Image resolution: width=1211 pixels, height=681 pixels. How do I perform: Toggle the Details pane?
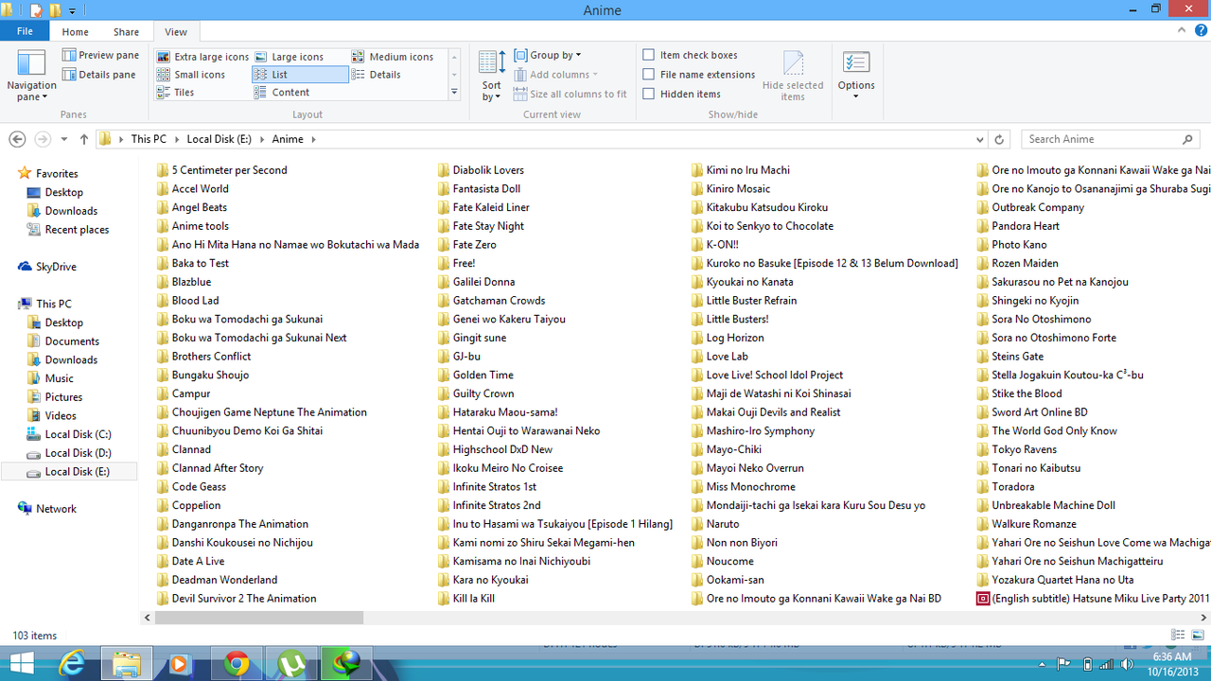point(99,75)
